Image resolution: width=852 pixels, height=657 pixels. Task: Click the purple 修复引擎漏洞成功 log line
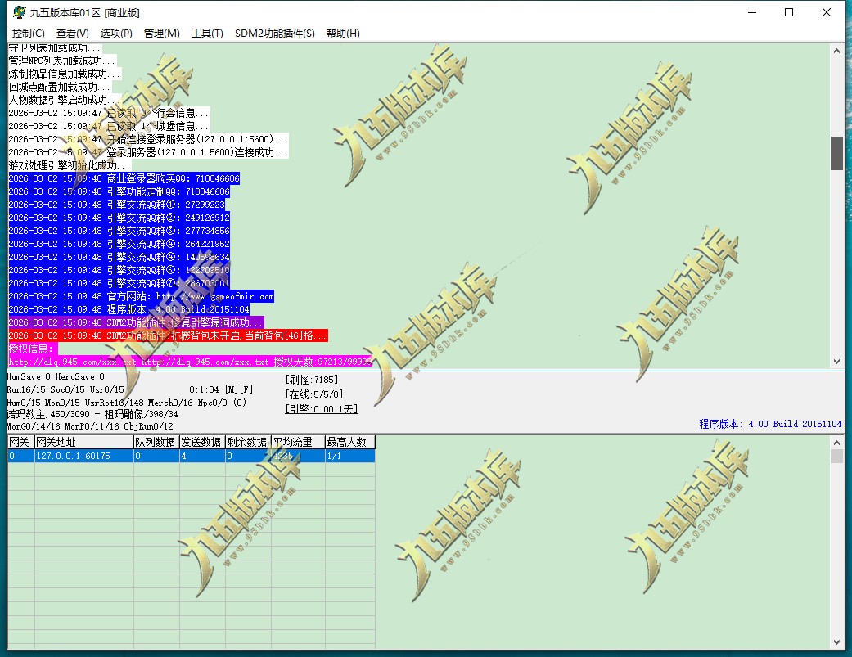tap(136, 322)
